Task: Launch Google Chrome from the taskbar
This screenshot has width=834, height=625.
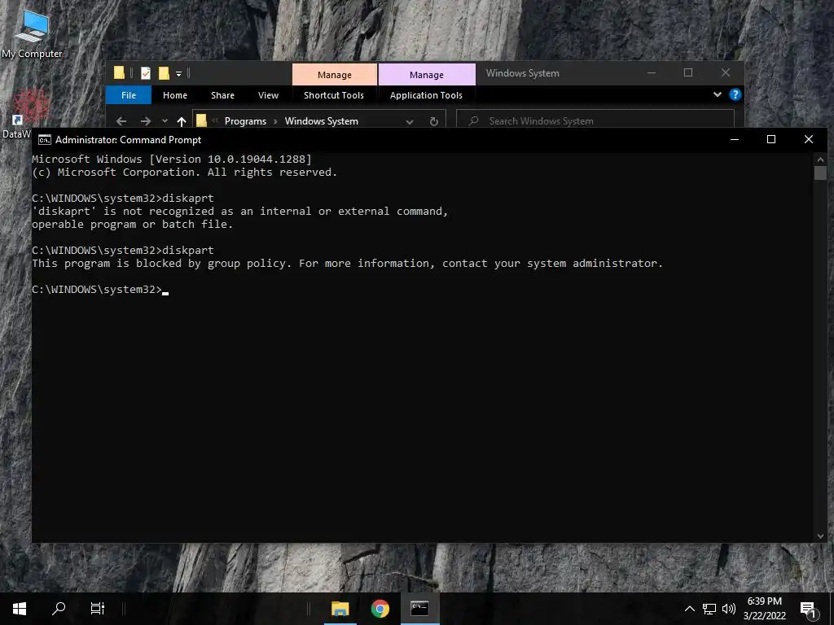Action: tap(380, 609)
